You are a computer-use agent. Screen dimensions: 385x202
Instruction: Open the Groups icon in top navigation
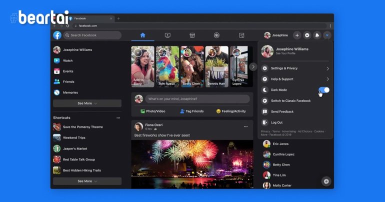click(x=216, y=35)
